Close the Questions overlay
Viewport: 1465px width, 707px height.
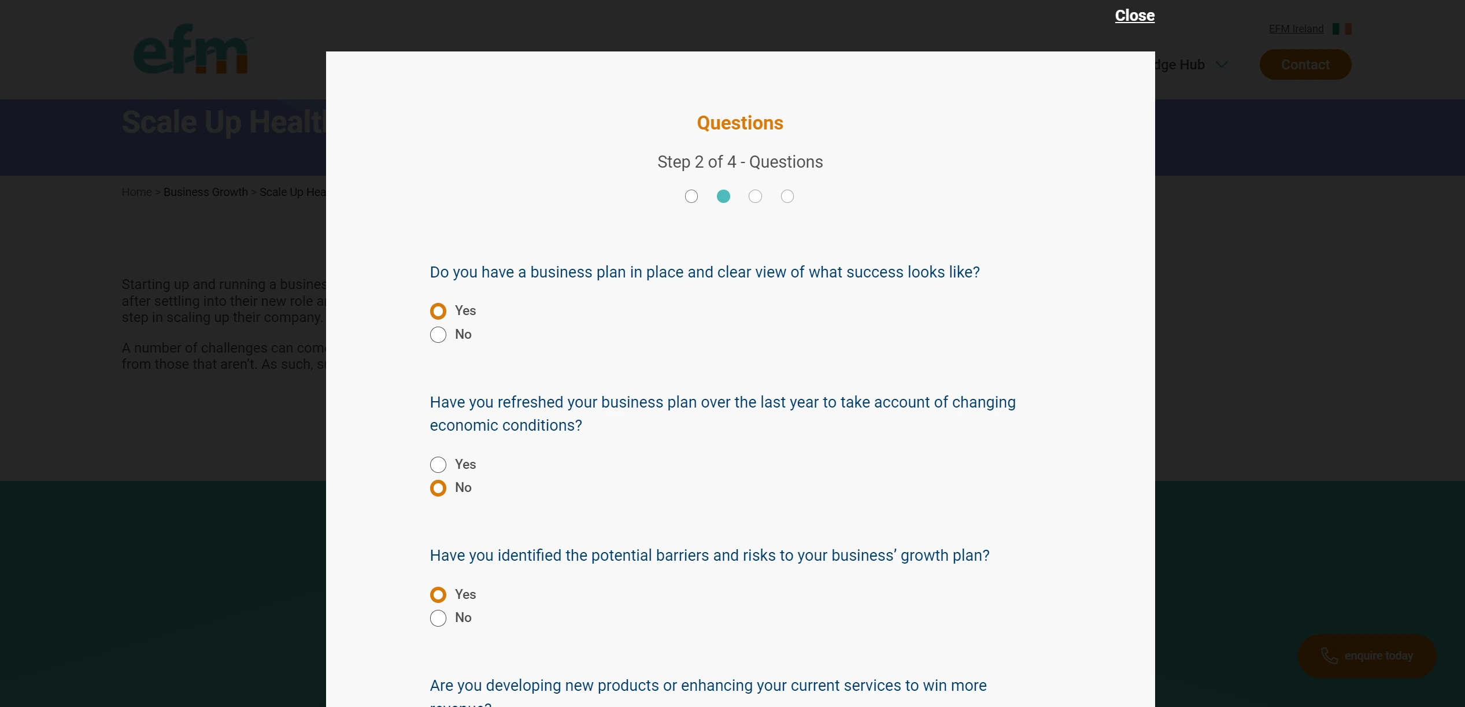(x=1134, y=16)
